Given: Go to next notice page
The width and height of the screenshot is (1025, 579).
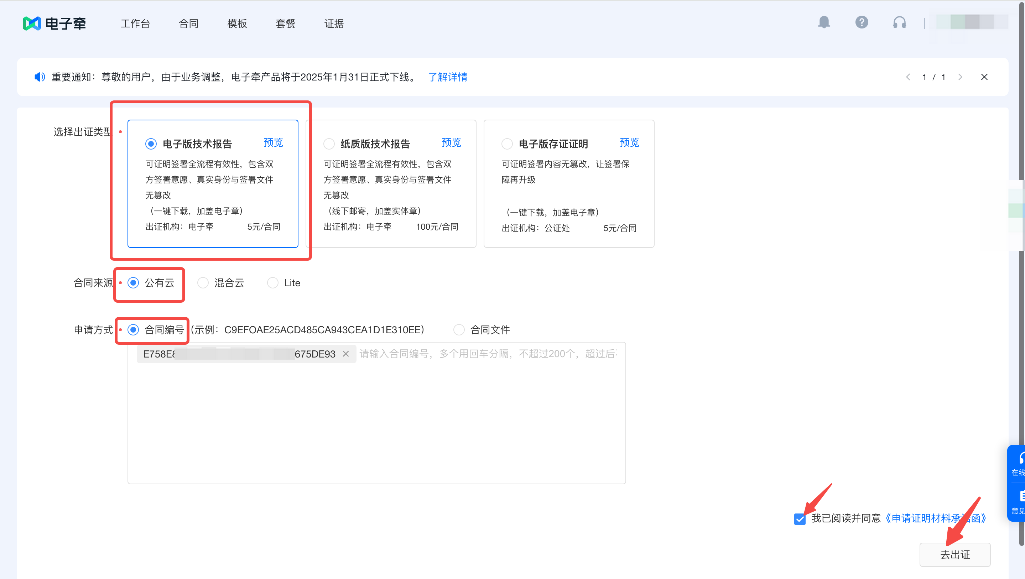Looking at the screenshot, I should [960, 77].
